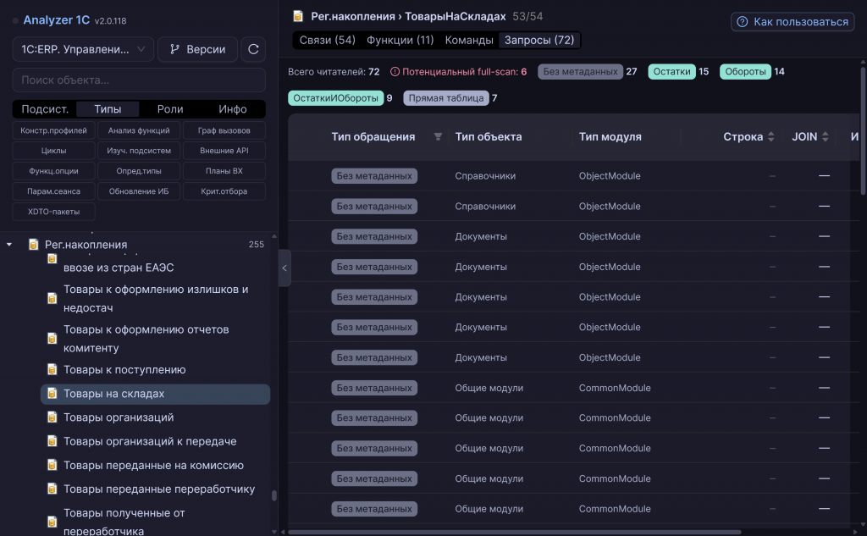Toggle the Прямая таблица filter chip
Image resolution: width=867 pixels, height=536 pixels.
coord(445,98)
